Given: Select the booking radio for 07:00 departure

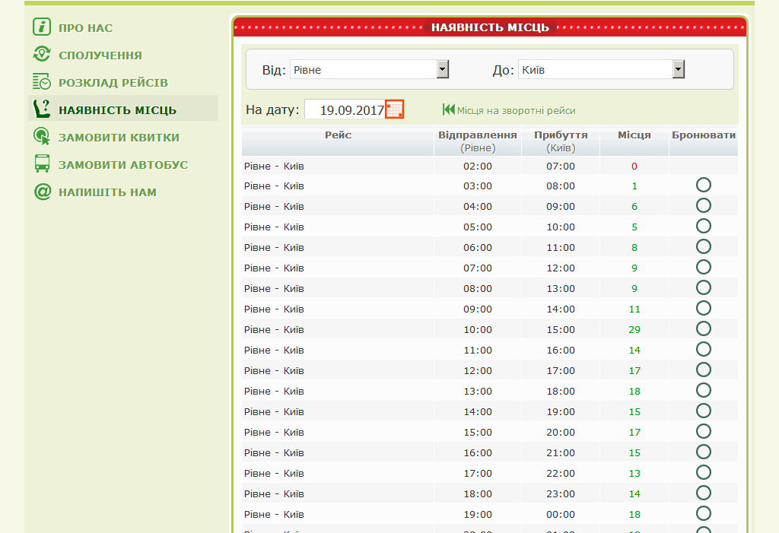Looking at the screenshot, I should 704,267.
